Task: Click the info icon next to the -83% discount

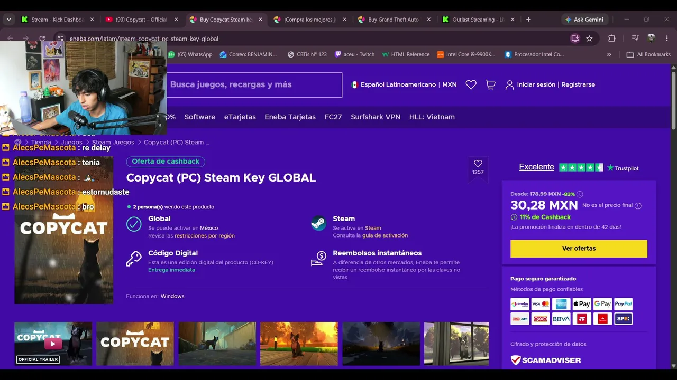Action: (580, 194)
